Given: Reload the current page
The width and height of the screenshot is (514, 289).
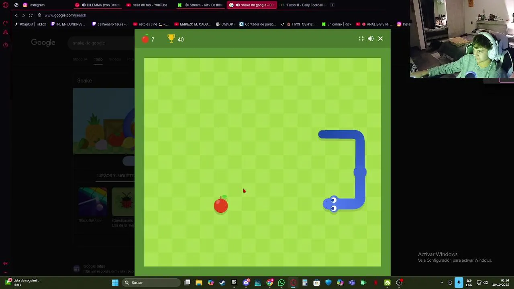Looking at the screenshot, I should click(31, 15).
